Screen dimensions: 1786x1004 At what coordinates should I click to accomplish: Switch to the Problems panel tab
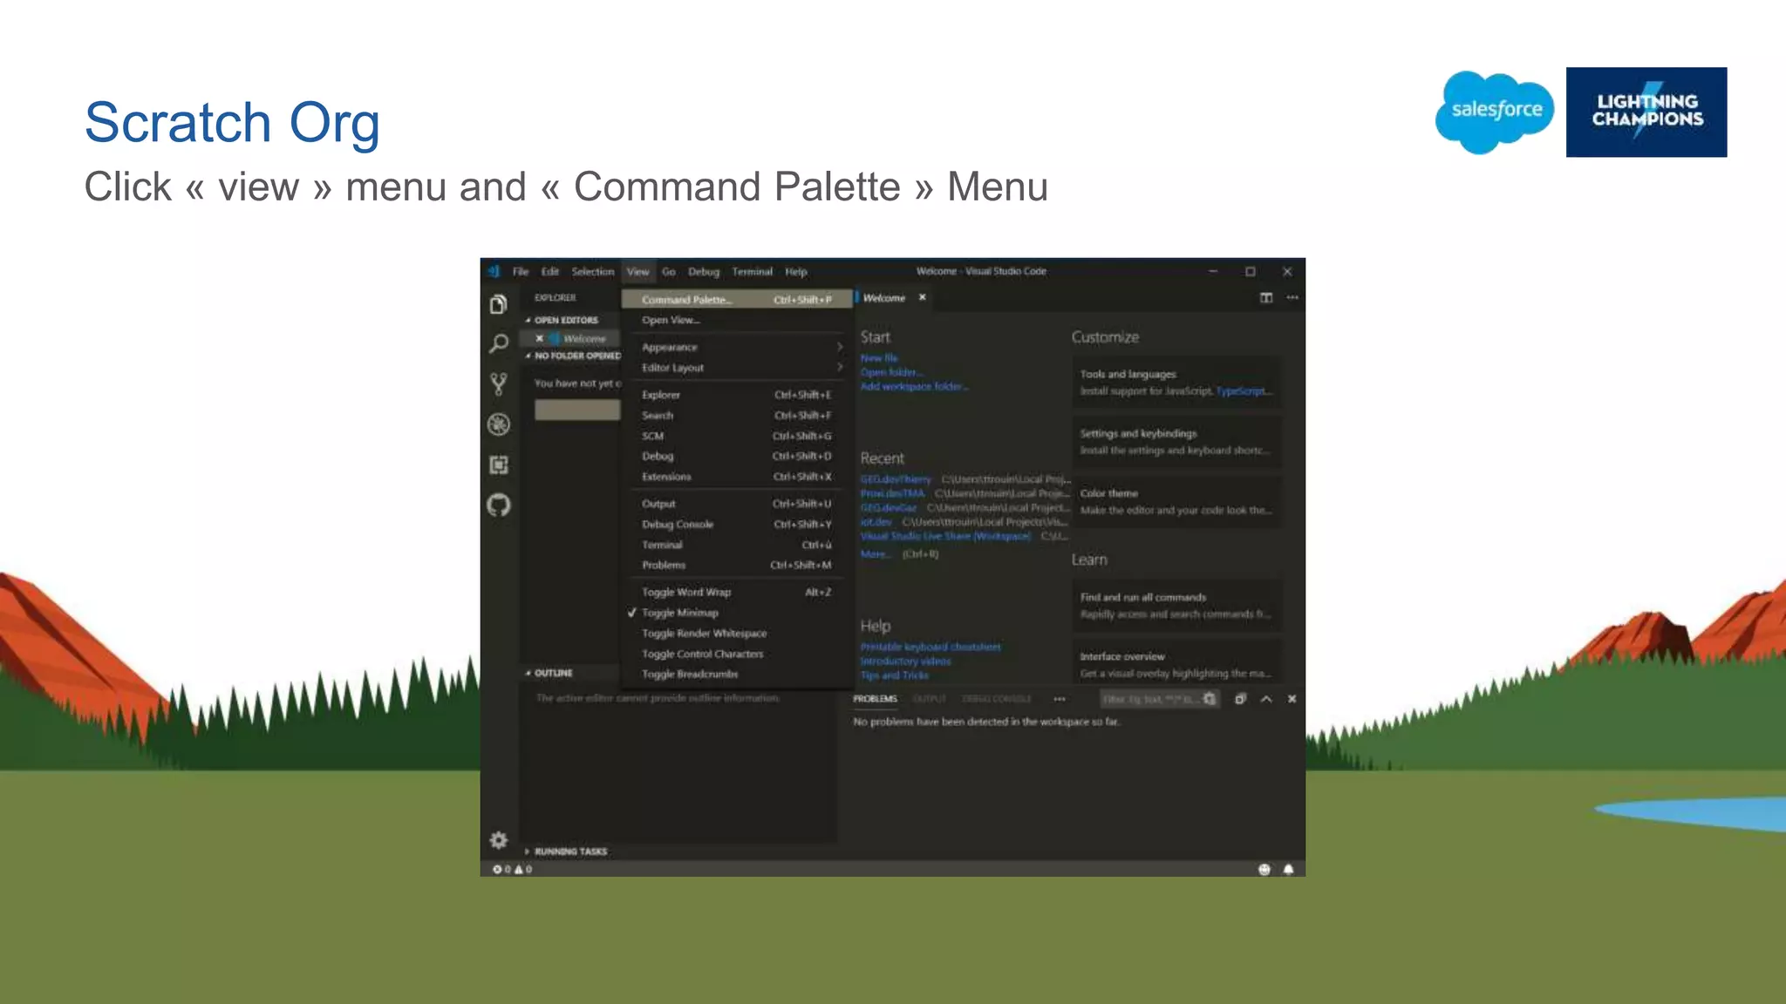[x=875, y=699]
